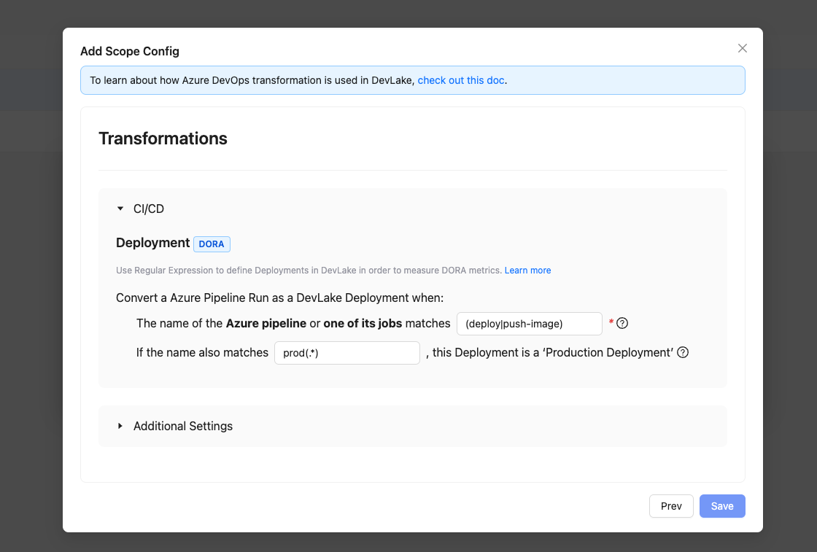The height and width of the screenshot is (552, 817).
Task: Open the Production Deployment help tooltip
Action: coord(683,352)
